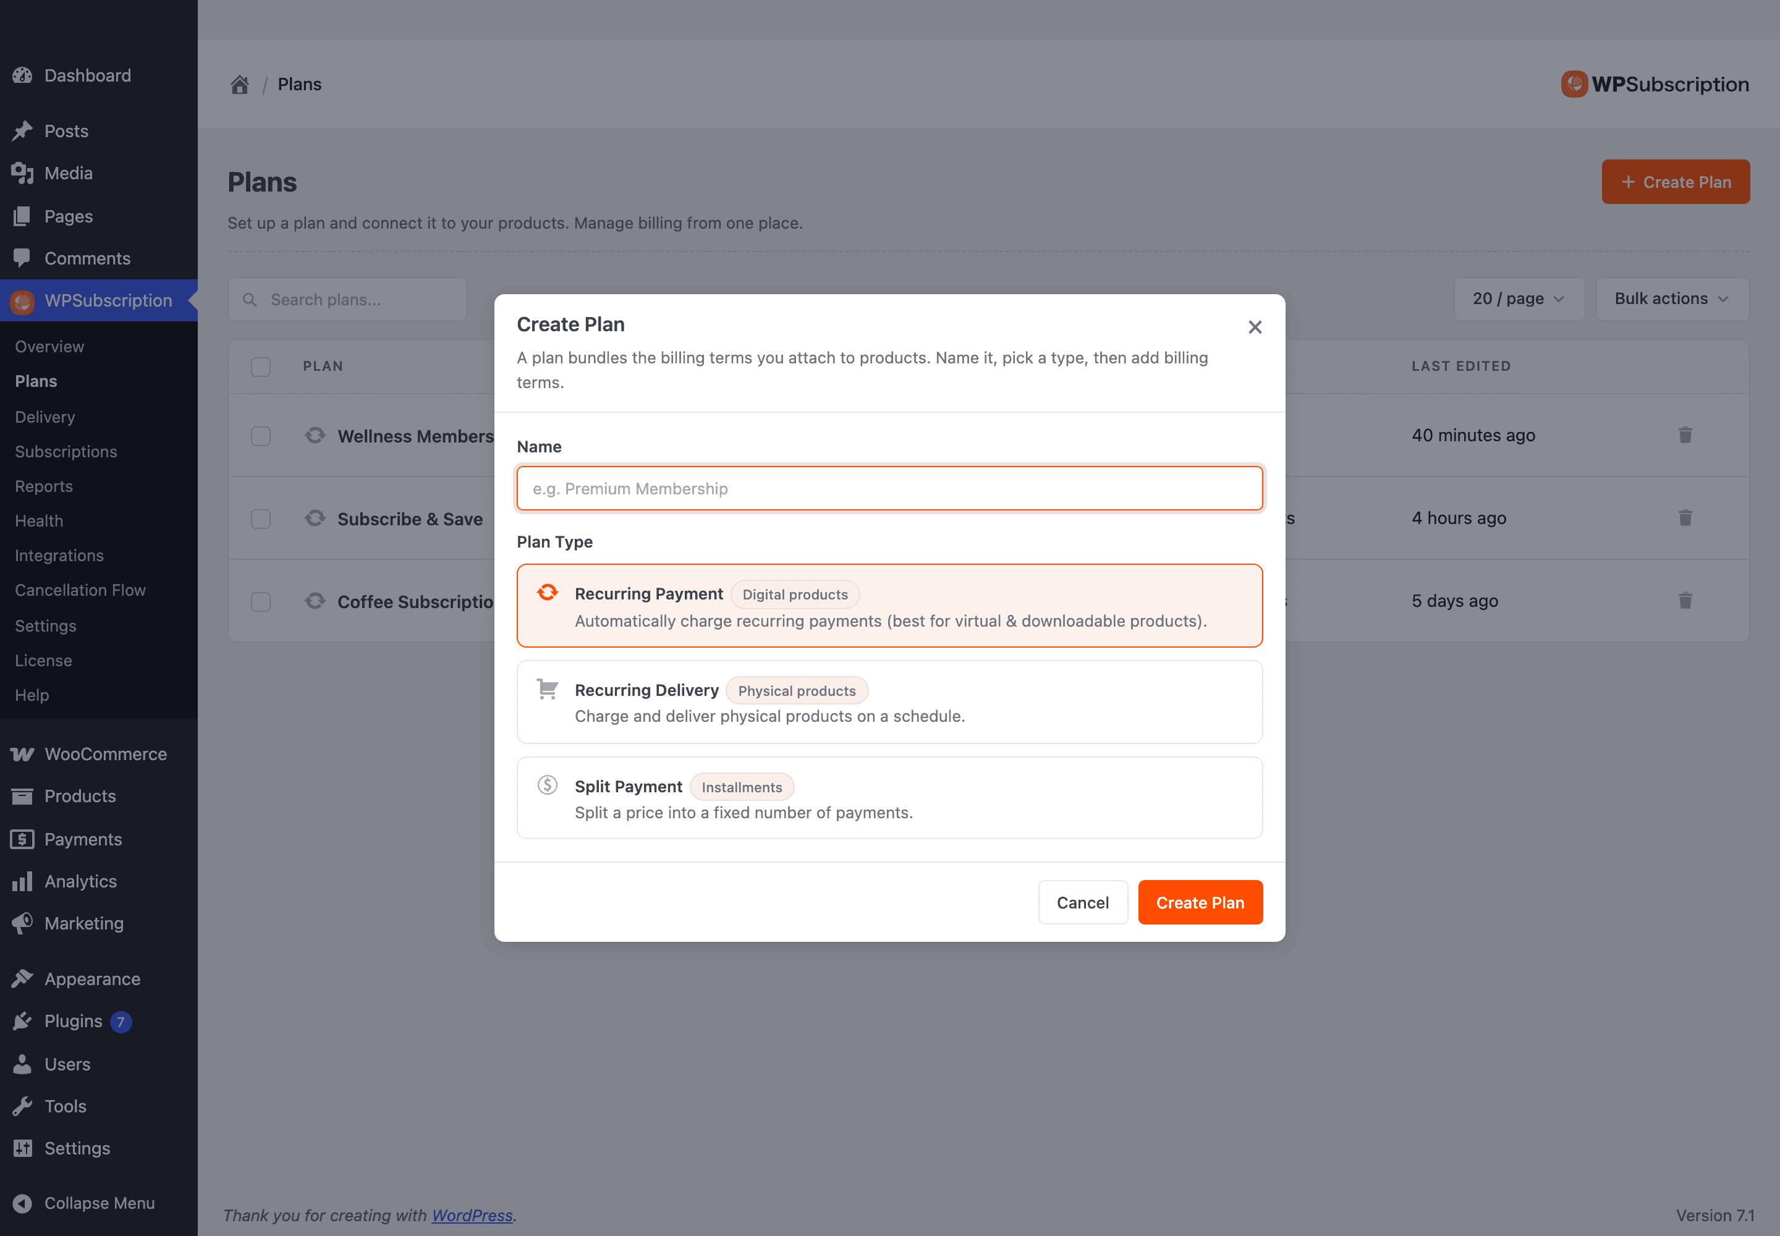Image resolution: width=1780 pixels, height=1236 pixels.
Task: Check the Subscribe & Save row checkbox
Action: (261, 519)
